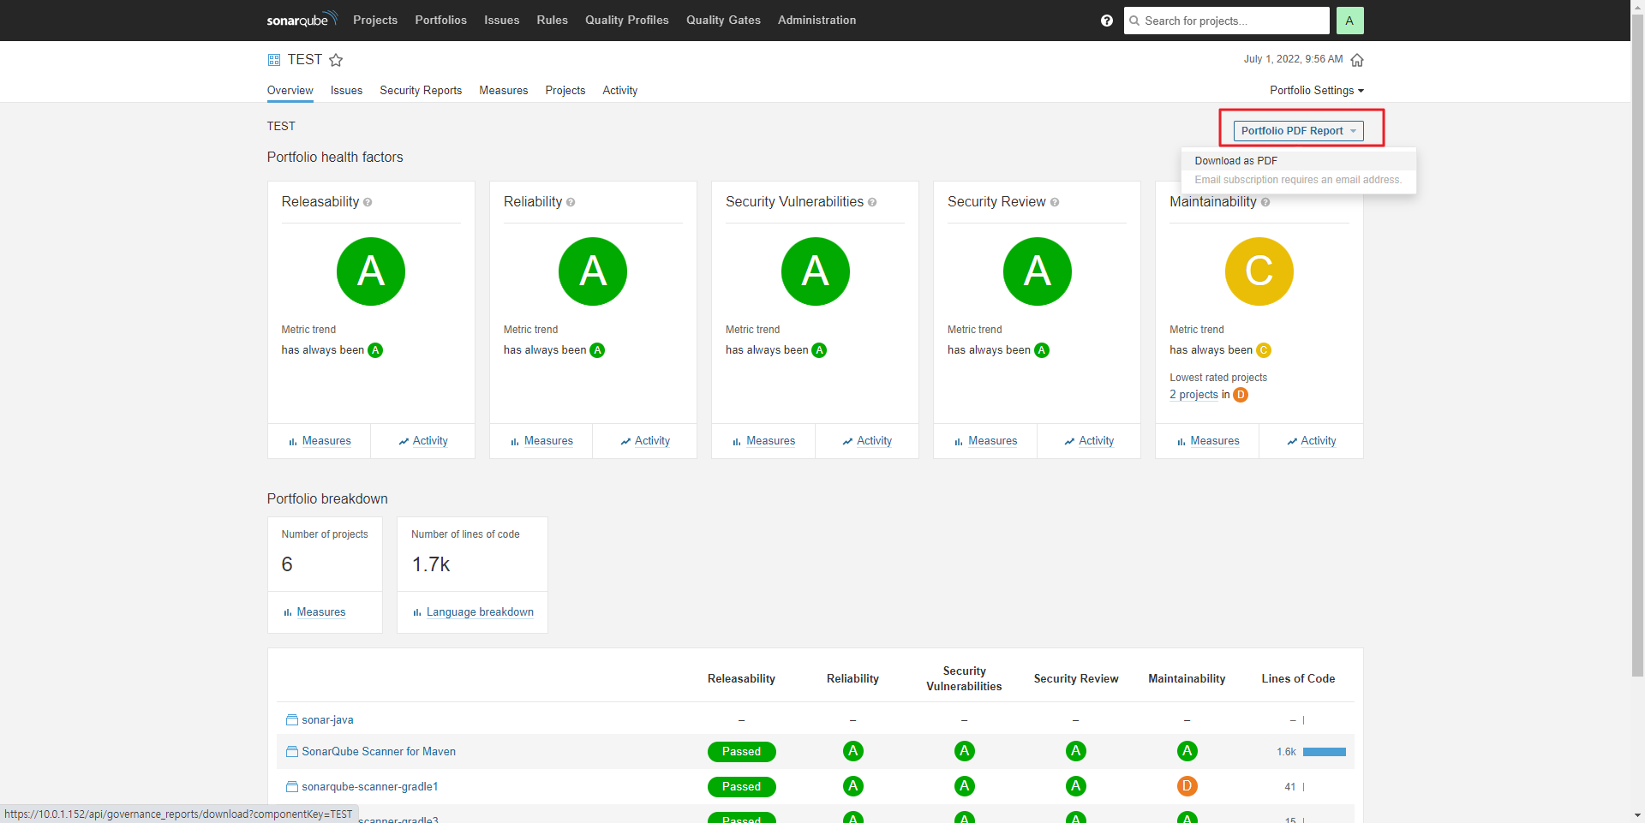The image size is (1645, 823).
Task: Open Measures link in Reliability card
Action: click(548, 441)
